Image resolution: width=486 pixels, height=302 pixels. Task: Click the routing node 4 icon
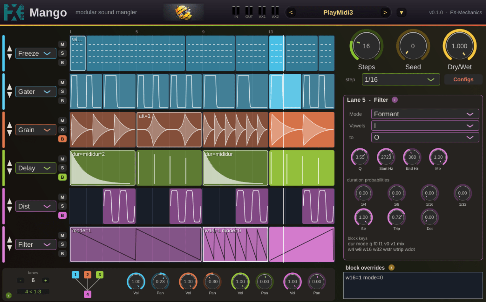pos(87,294)
